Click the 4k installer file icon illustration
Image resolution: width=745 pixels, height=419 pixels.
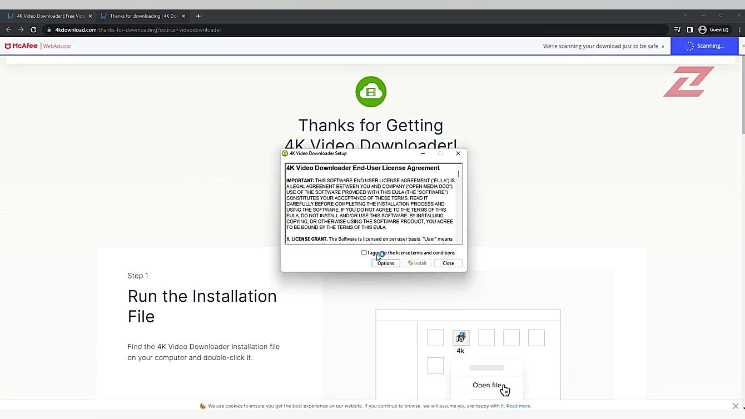point(460,337)
